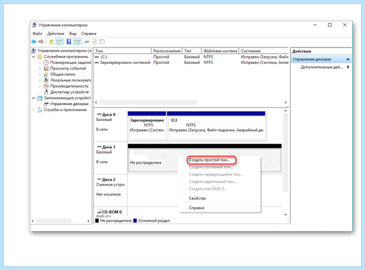Viewport: 365px width, 270px height.
Task: Toggle the Show/Hide action pane toolbar icon
Action: pyautogui.click(x=77, y=42)
